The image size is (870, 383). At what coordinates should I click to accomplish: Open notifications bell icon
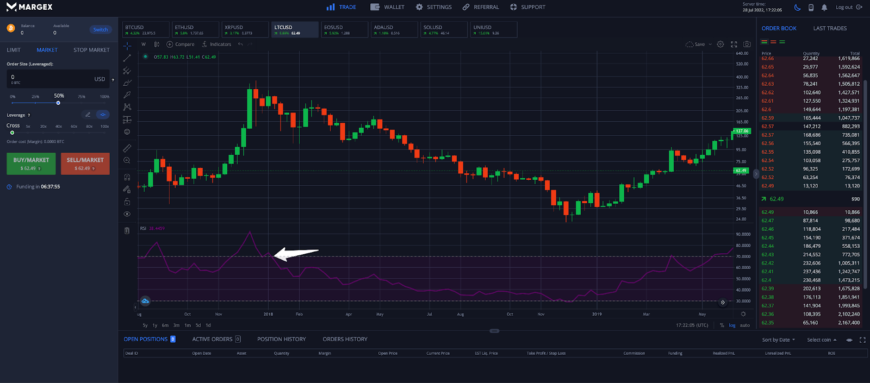click(x=824, y=8)
